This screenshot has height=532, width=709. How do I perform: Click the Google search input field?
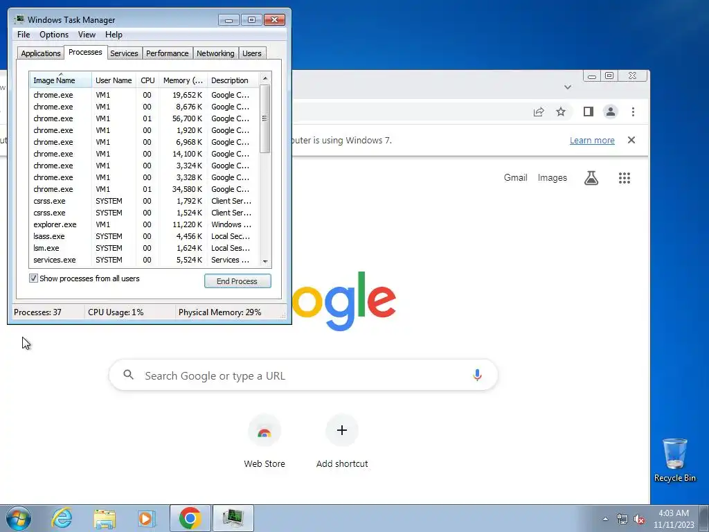click(303, 375)
